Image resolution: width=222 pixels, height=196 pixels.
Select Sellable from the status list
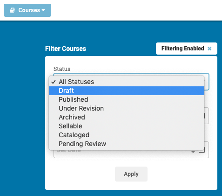tap(127, 126)
